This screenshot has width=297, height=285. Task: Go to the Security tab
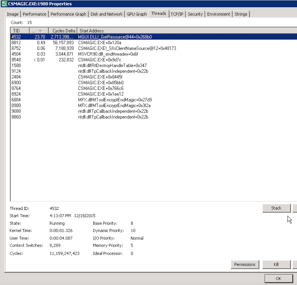195,14
